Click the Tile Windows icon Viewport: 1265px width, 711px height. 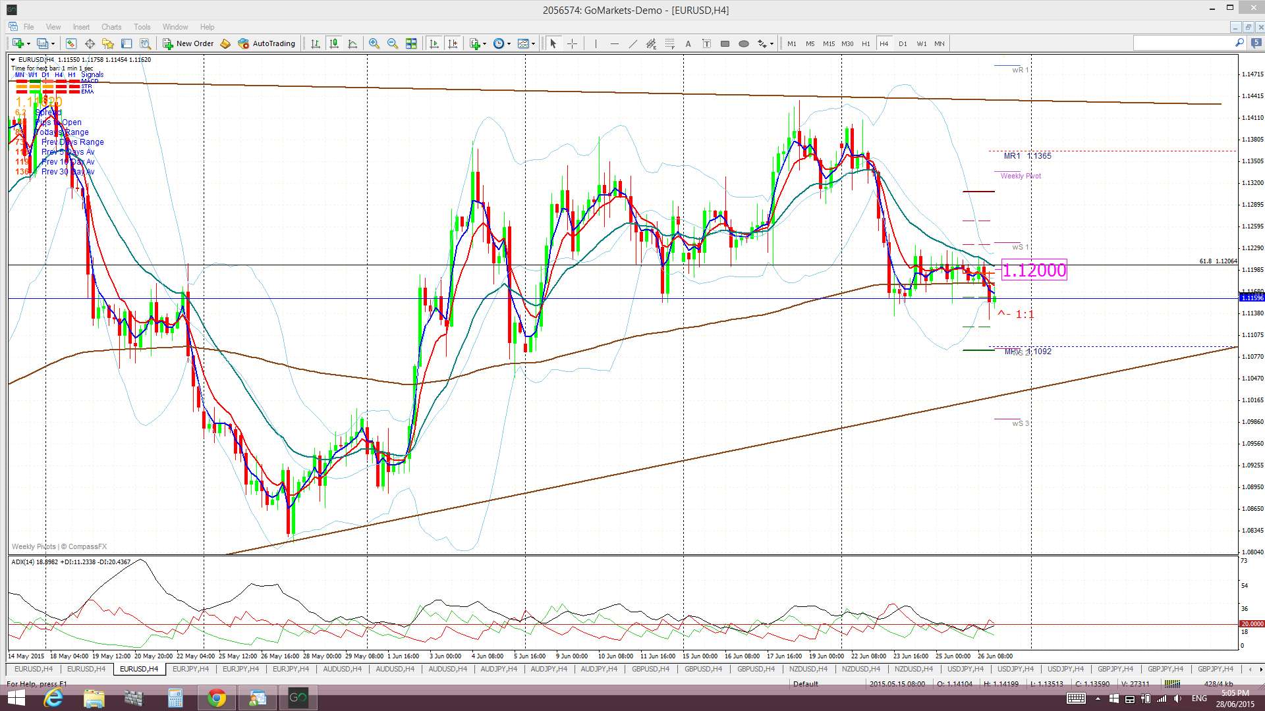pyautogui.click(x=411, y=43)
